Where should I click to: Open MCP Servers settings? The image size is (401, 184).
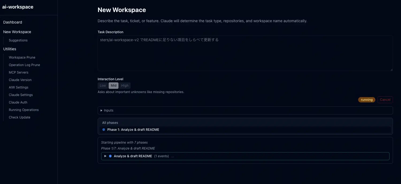coord(18,72)
